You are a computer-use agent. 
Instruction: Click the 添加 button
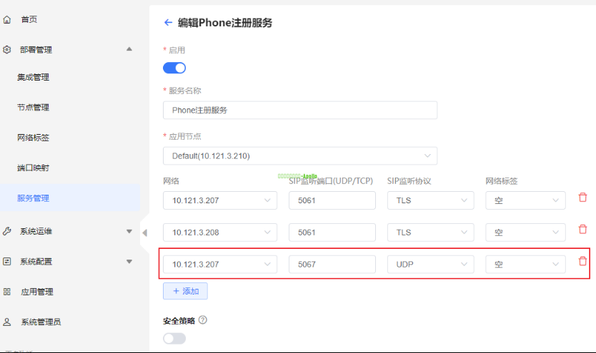(185, 291)
